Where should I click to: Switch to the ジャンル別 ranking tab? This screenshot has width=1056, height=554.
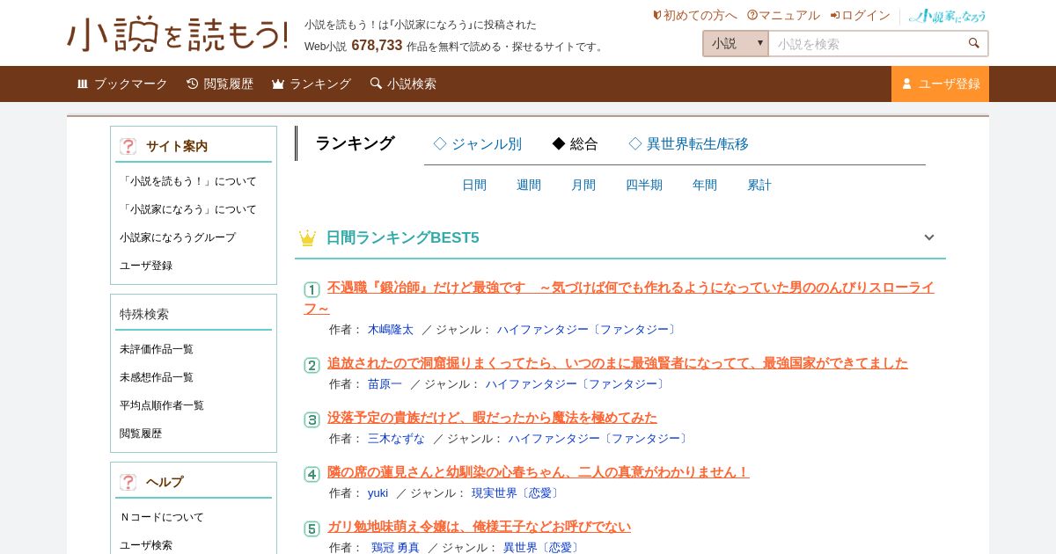tap(477, 143)
